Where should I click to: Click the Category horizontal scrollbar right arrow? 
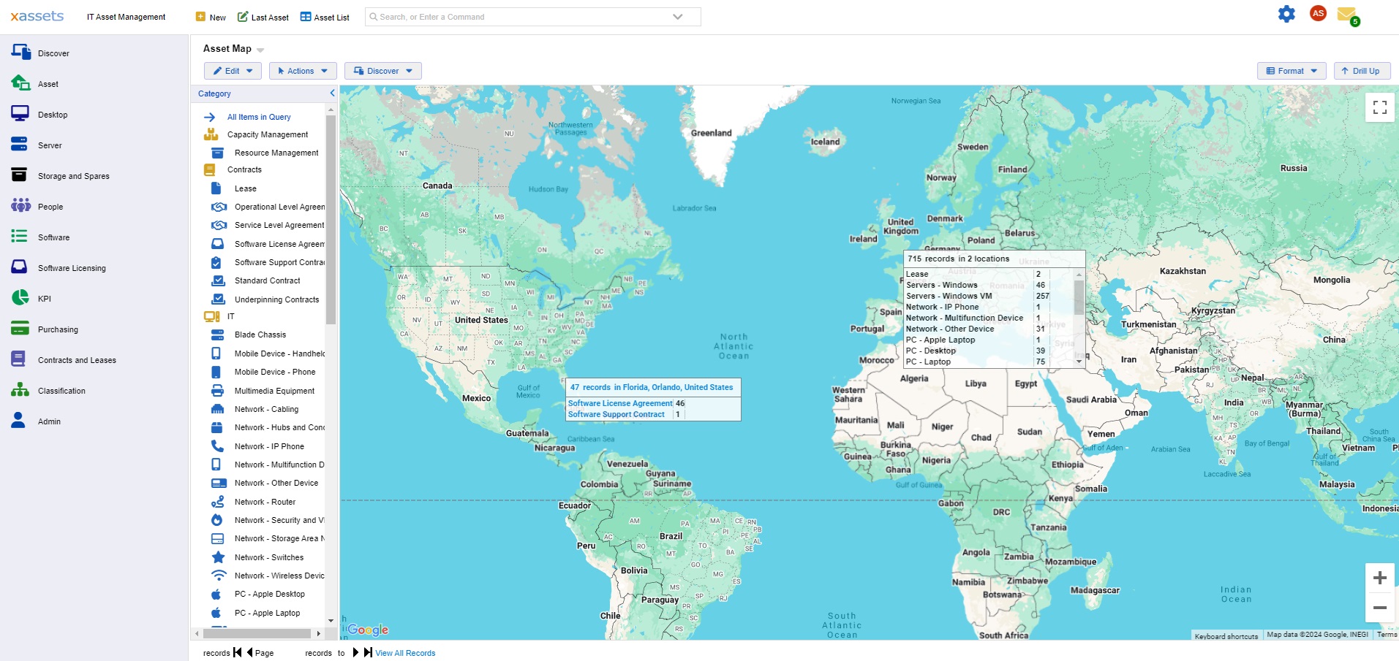pos(318,633)
